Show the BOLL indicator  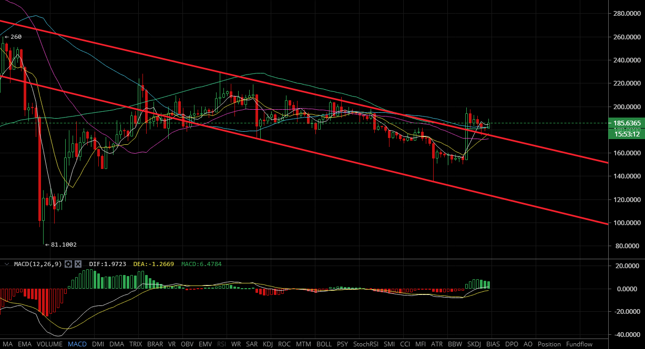pos(324,344)
